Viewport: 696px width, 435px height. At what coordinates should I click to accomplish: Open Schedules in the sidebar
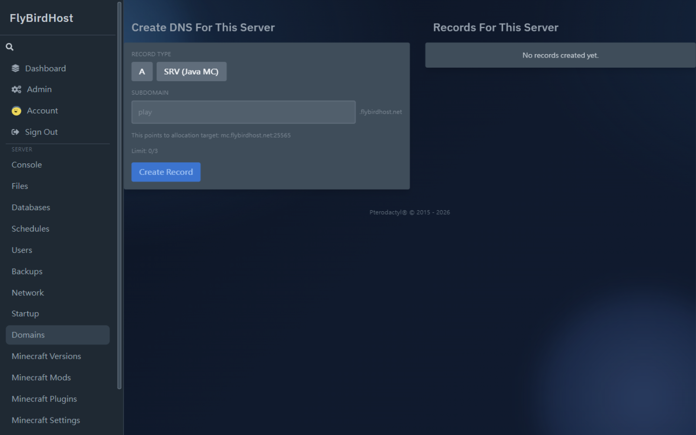58,229
